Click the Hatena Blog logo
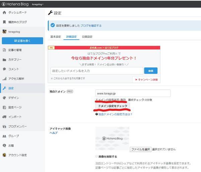The height and width of the screenshot is (172, 201). pyautogui.click(x=15, y=4)
